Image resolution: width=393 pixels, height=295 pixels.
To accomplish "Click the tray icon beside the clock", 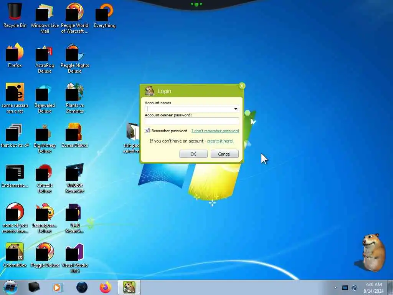I will coord(354,288).
